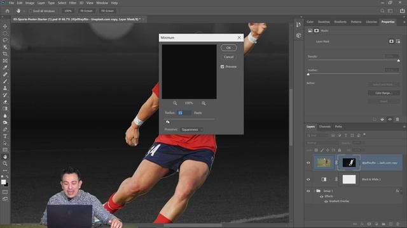Select the Lasso tool
The height and width of the screenshot is (228, 407).
coord(5,40)
